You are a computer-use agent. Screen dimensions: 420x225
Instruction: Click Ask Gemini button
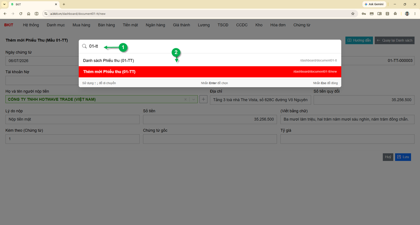tap(374, 4)
